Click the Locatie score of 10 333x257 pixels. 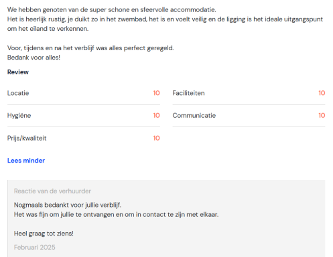pyautogui.click(x=156, y=93)
